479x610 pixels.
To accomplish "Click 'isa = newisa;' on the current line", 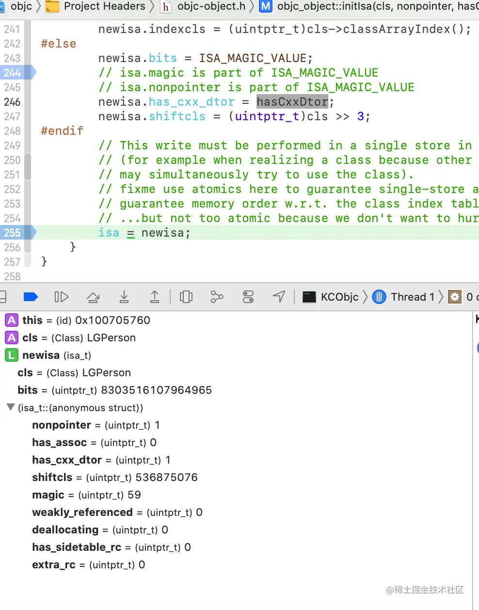I will pos(144,233).
